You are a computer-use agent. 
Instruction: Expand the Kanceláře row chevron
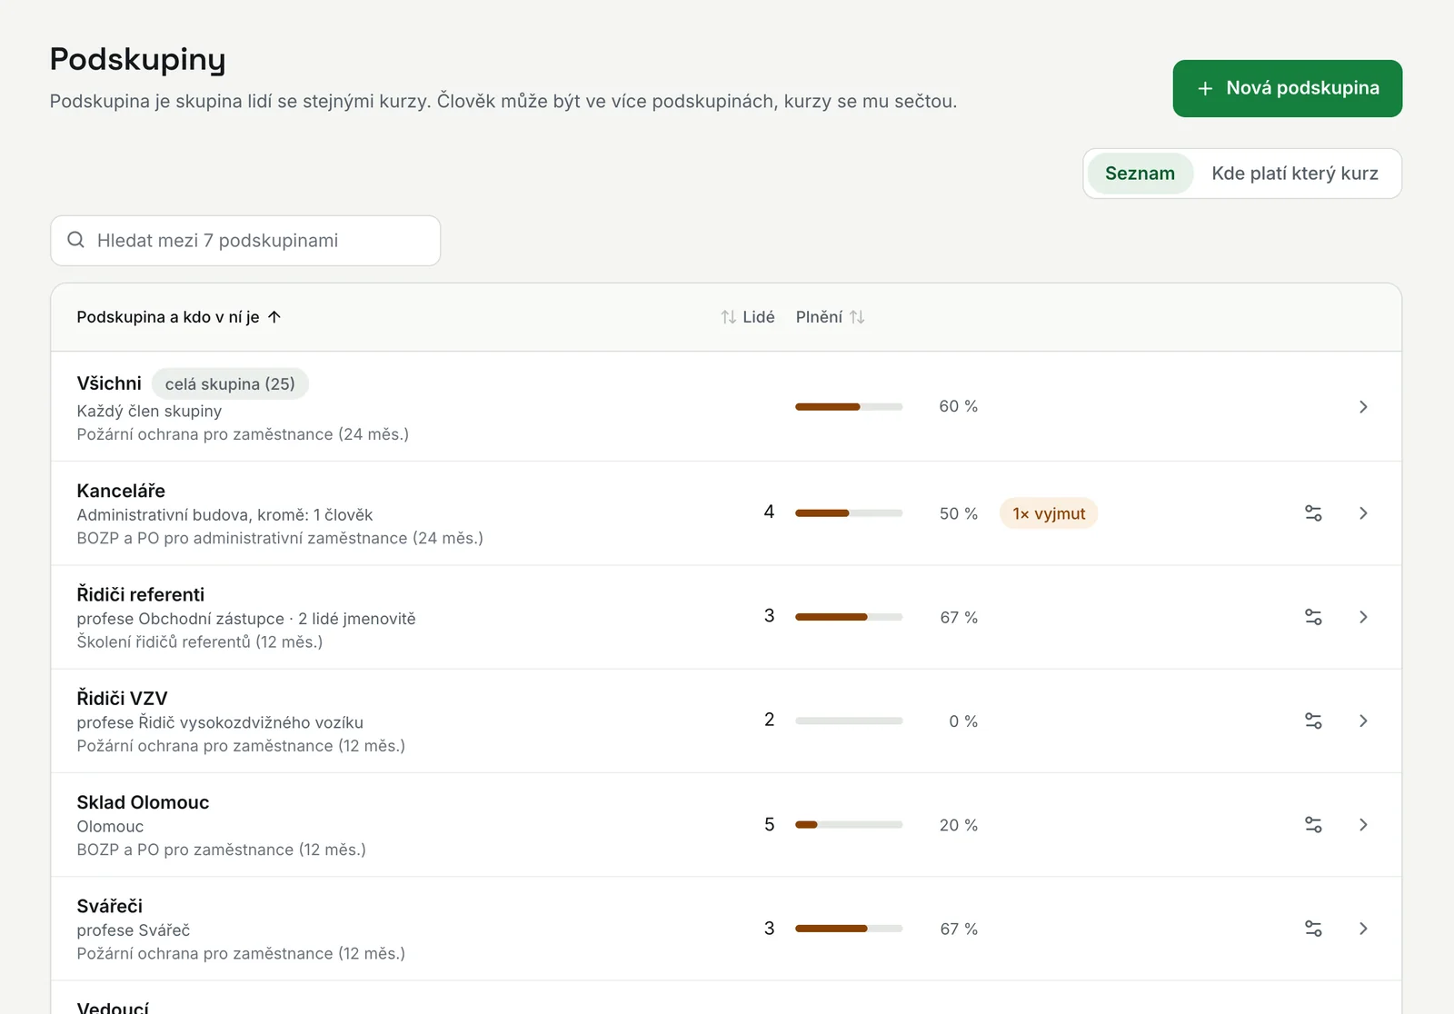[x=1363, y=513]
